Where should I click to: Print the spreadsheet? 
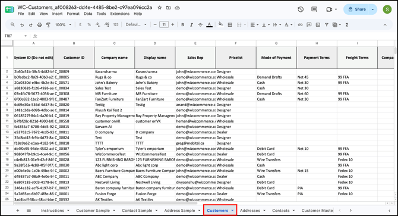(x=40, y=24)
